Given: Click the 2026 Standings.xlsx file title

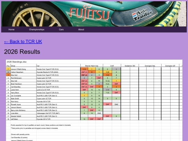Looking at the screenshot, I should (x=17, y=62).
